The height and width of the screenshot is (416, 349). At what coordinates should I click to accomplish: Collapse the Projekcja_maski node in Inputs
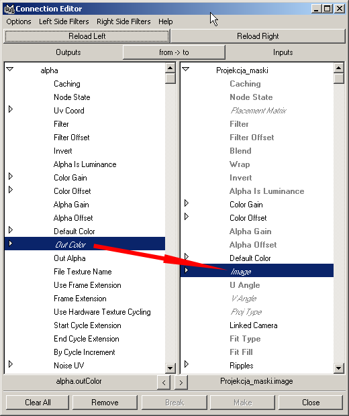[x=186, y=69]
